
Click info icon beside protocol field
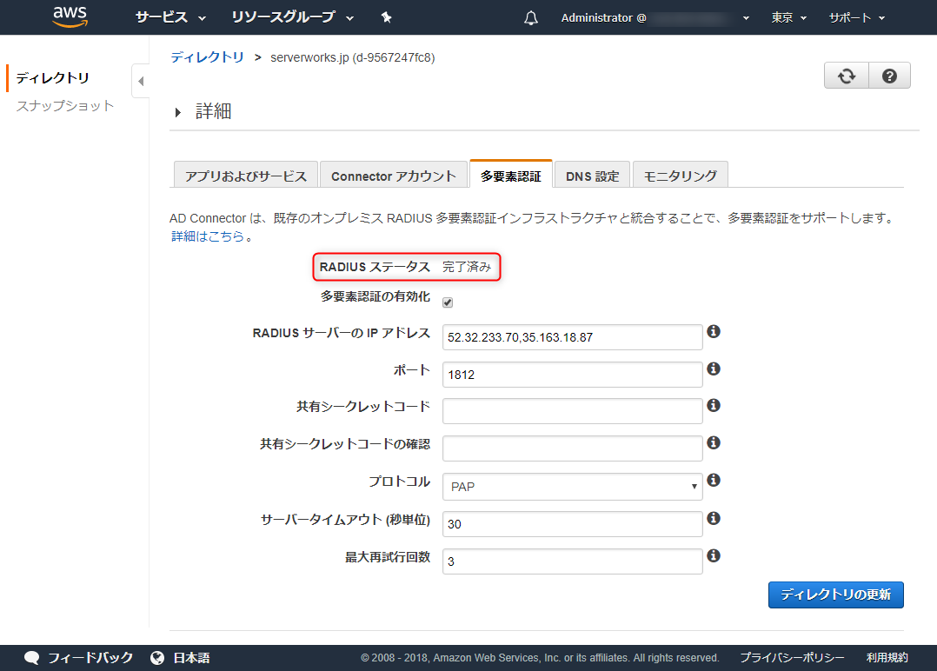714,481
